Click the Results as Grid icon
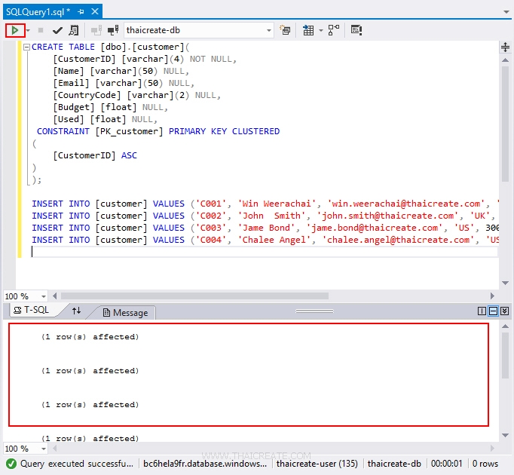This screenshot has width=514, height=475. point(308,30)
